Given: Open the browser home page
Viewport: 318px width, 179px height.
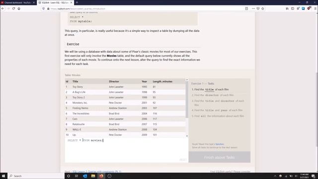Looking at the screenshot, I should tap(19, 8).
